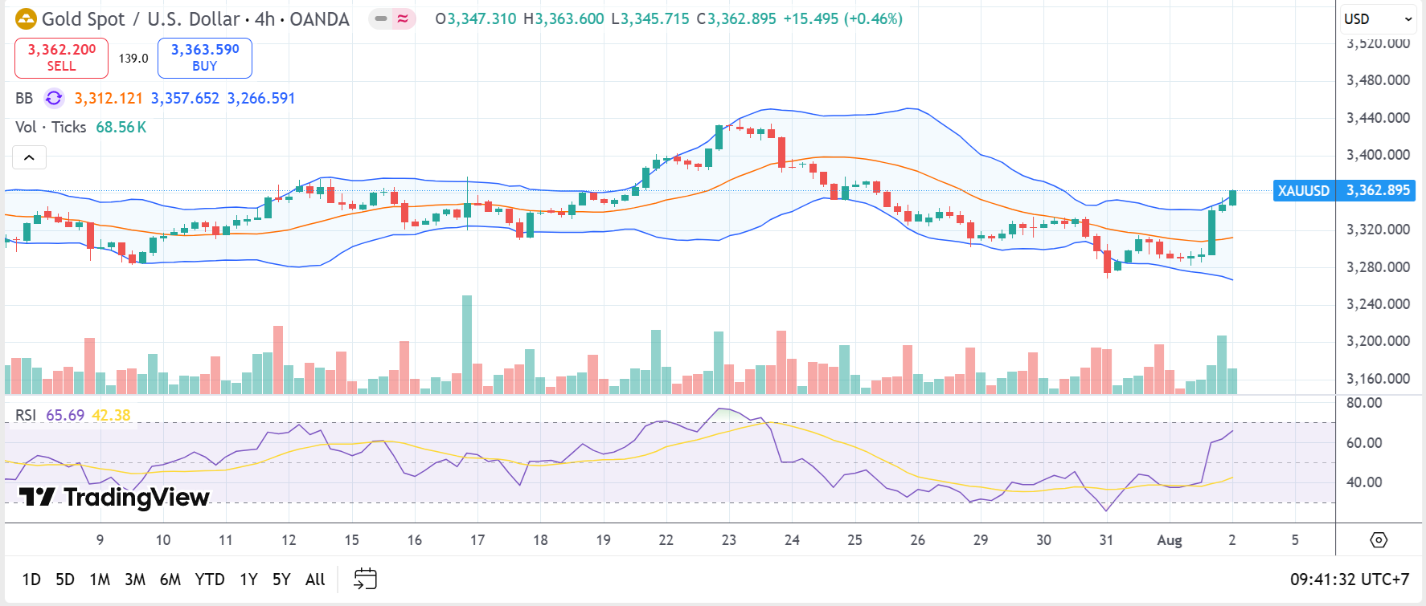The width and height of the screenshot is (1426, 606).
Task: Click the close price C3,362.895
Action: click(x=736, y=18)
